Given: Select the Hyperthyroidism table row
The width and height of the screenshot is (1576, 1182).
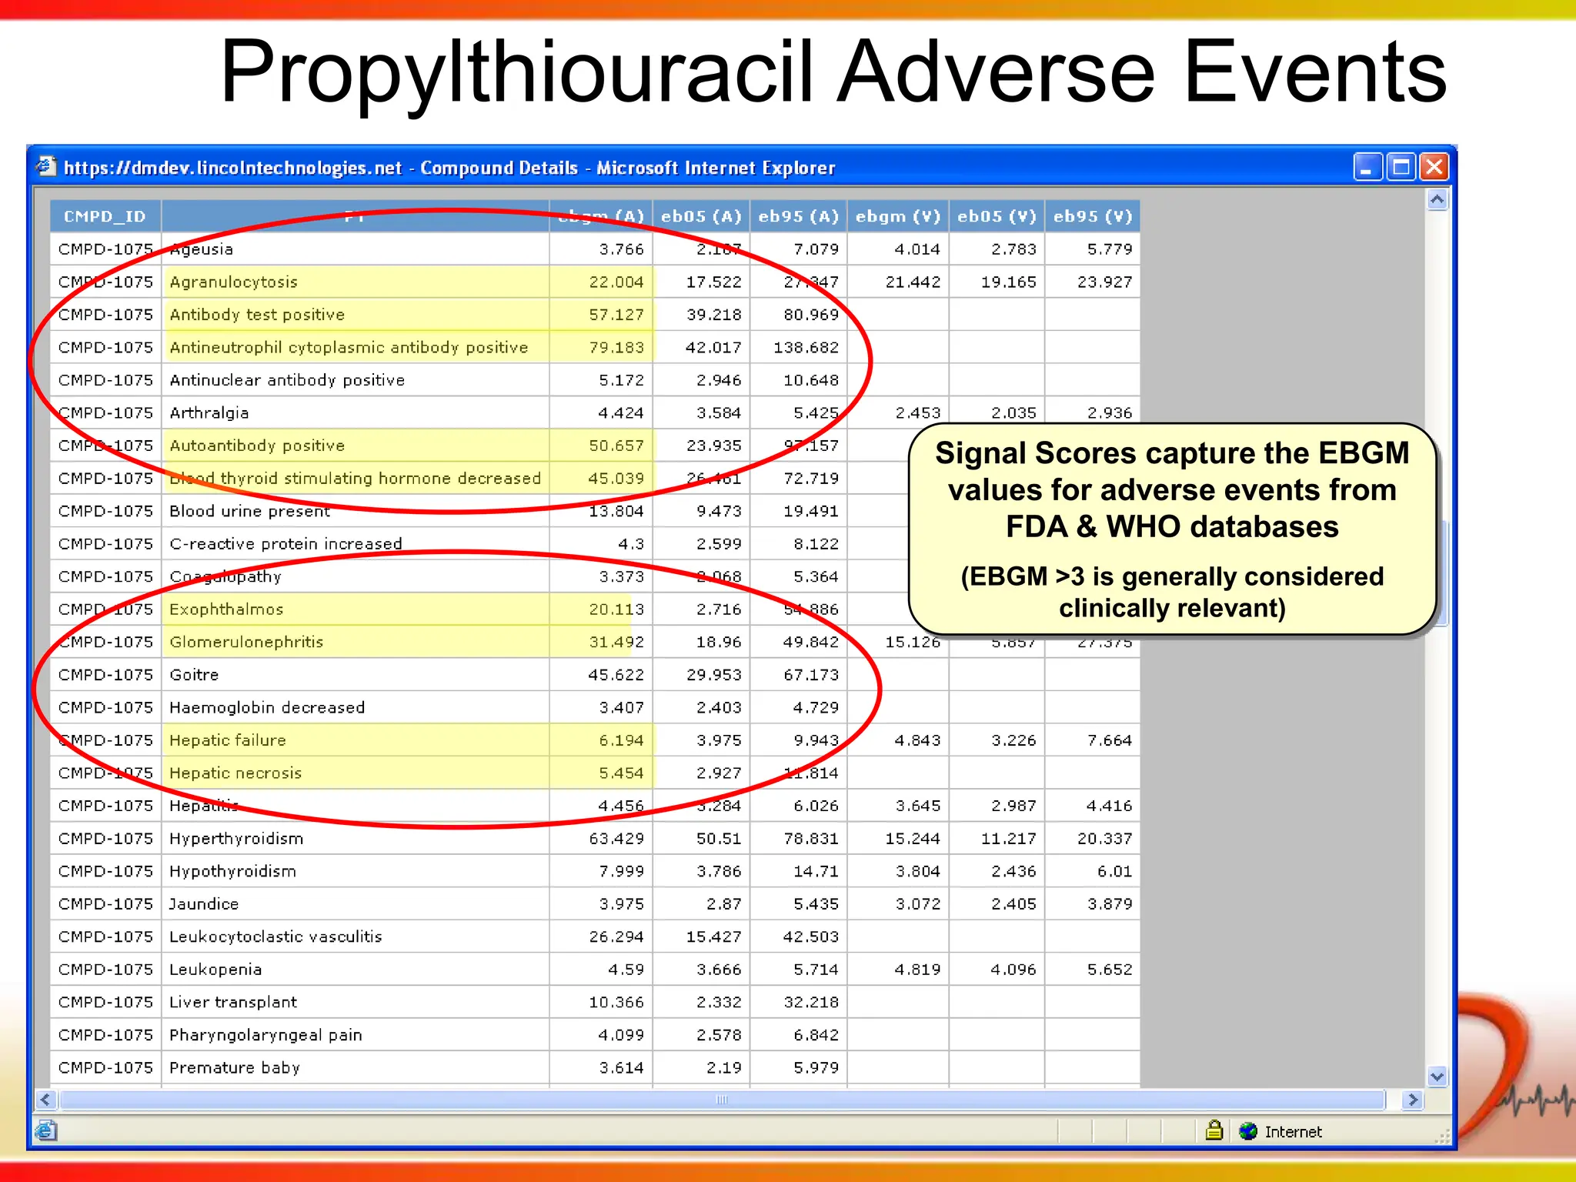Looking at the screenshot, I should coord(236,839).
